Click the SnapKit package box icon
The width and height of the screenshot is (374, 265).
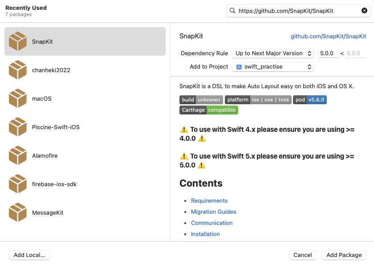18,41
